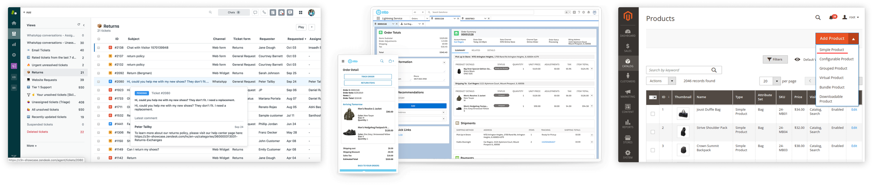Open Salesforce search scope All dropdown
873x187 pixels.
click(418, 12)
